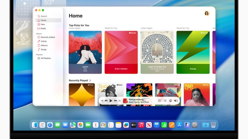Click the Forever Howlong song title
This screenshot has height=139, width=248.
click(136, 100)
